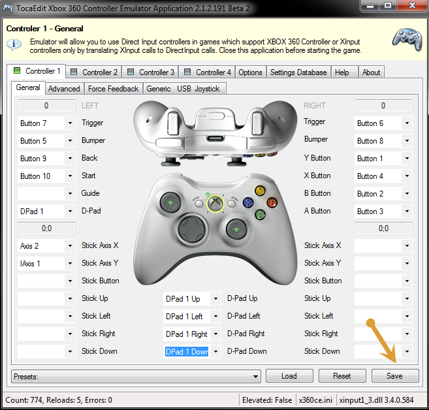
Task: Expand the Start dropdown showing Button 10
Action: 70,176
